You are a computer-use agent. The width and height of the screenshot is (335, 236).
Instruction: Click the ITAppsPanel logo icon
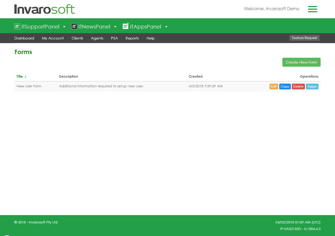126,26
